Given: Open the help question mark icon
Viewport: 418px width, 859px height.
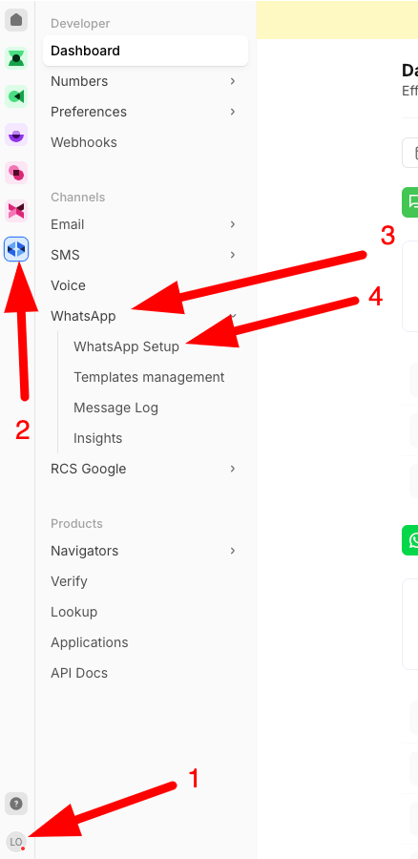Looking at the screenshot, I should pos(16,805).
